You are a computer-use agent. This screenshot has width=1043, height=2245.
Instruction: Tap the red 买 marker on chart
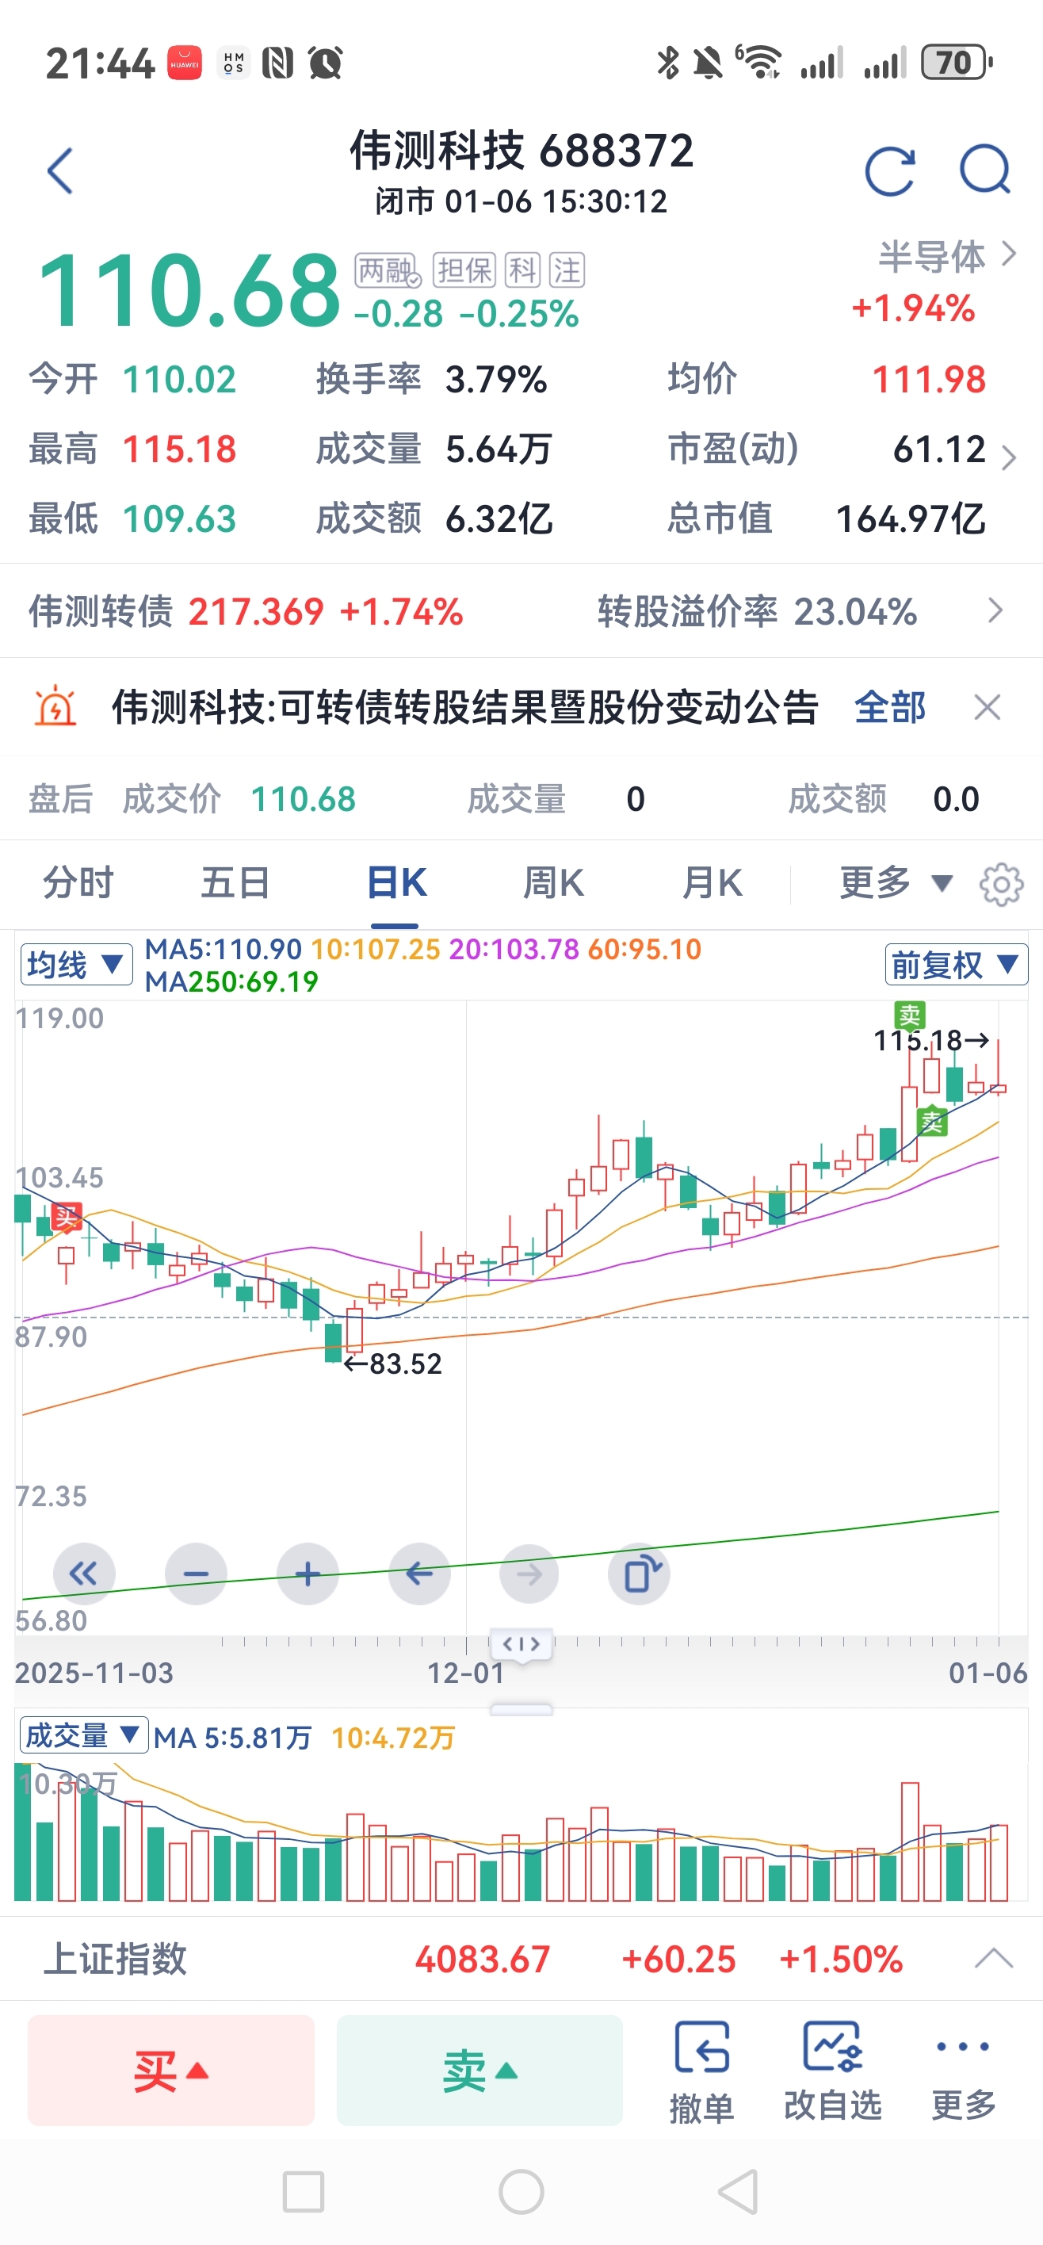click(x=67, y=1217)
